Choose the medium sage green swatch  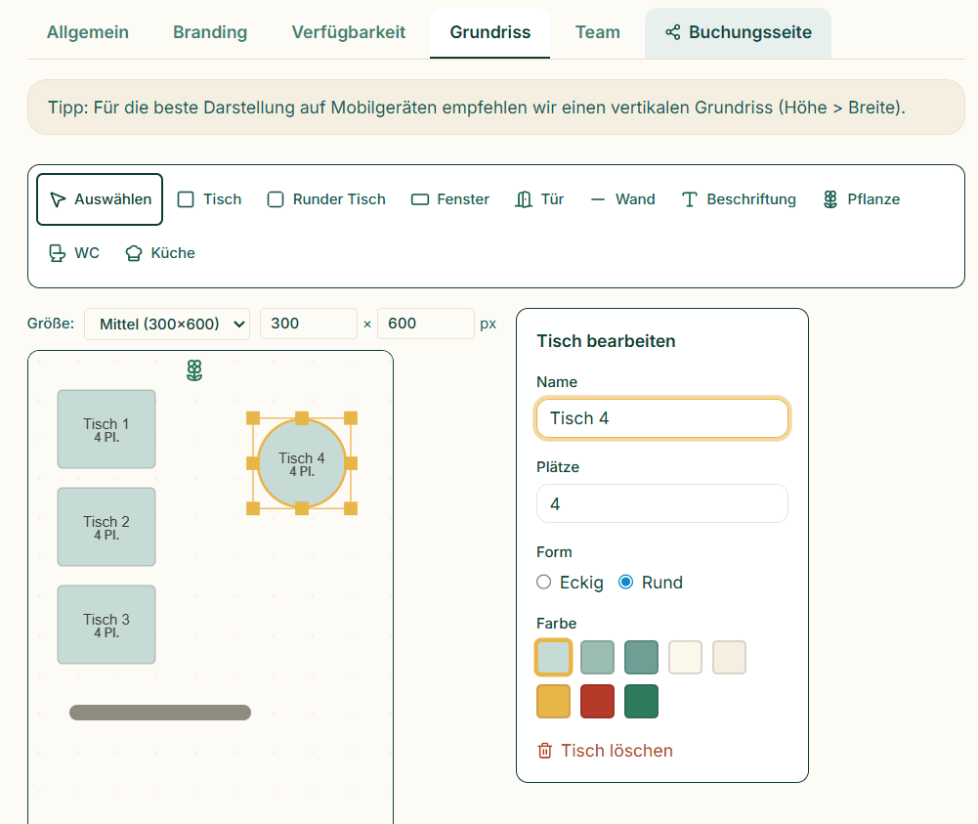pyautogui.click(x=598, y=657)
